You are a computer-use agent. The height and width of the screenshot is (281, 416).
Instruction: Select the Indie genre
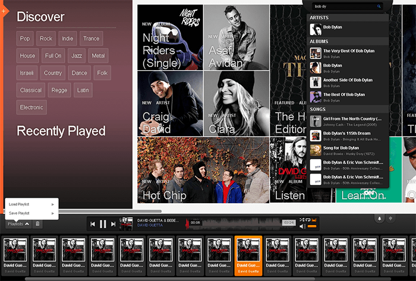coord(68,39)
